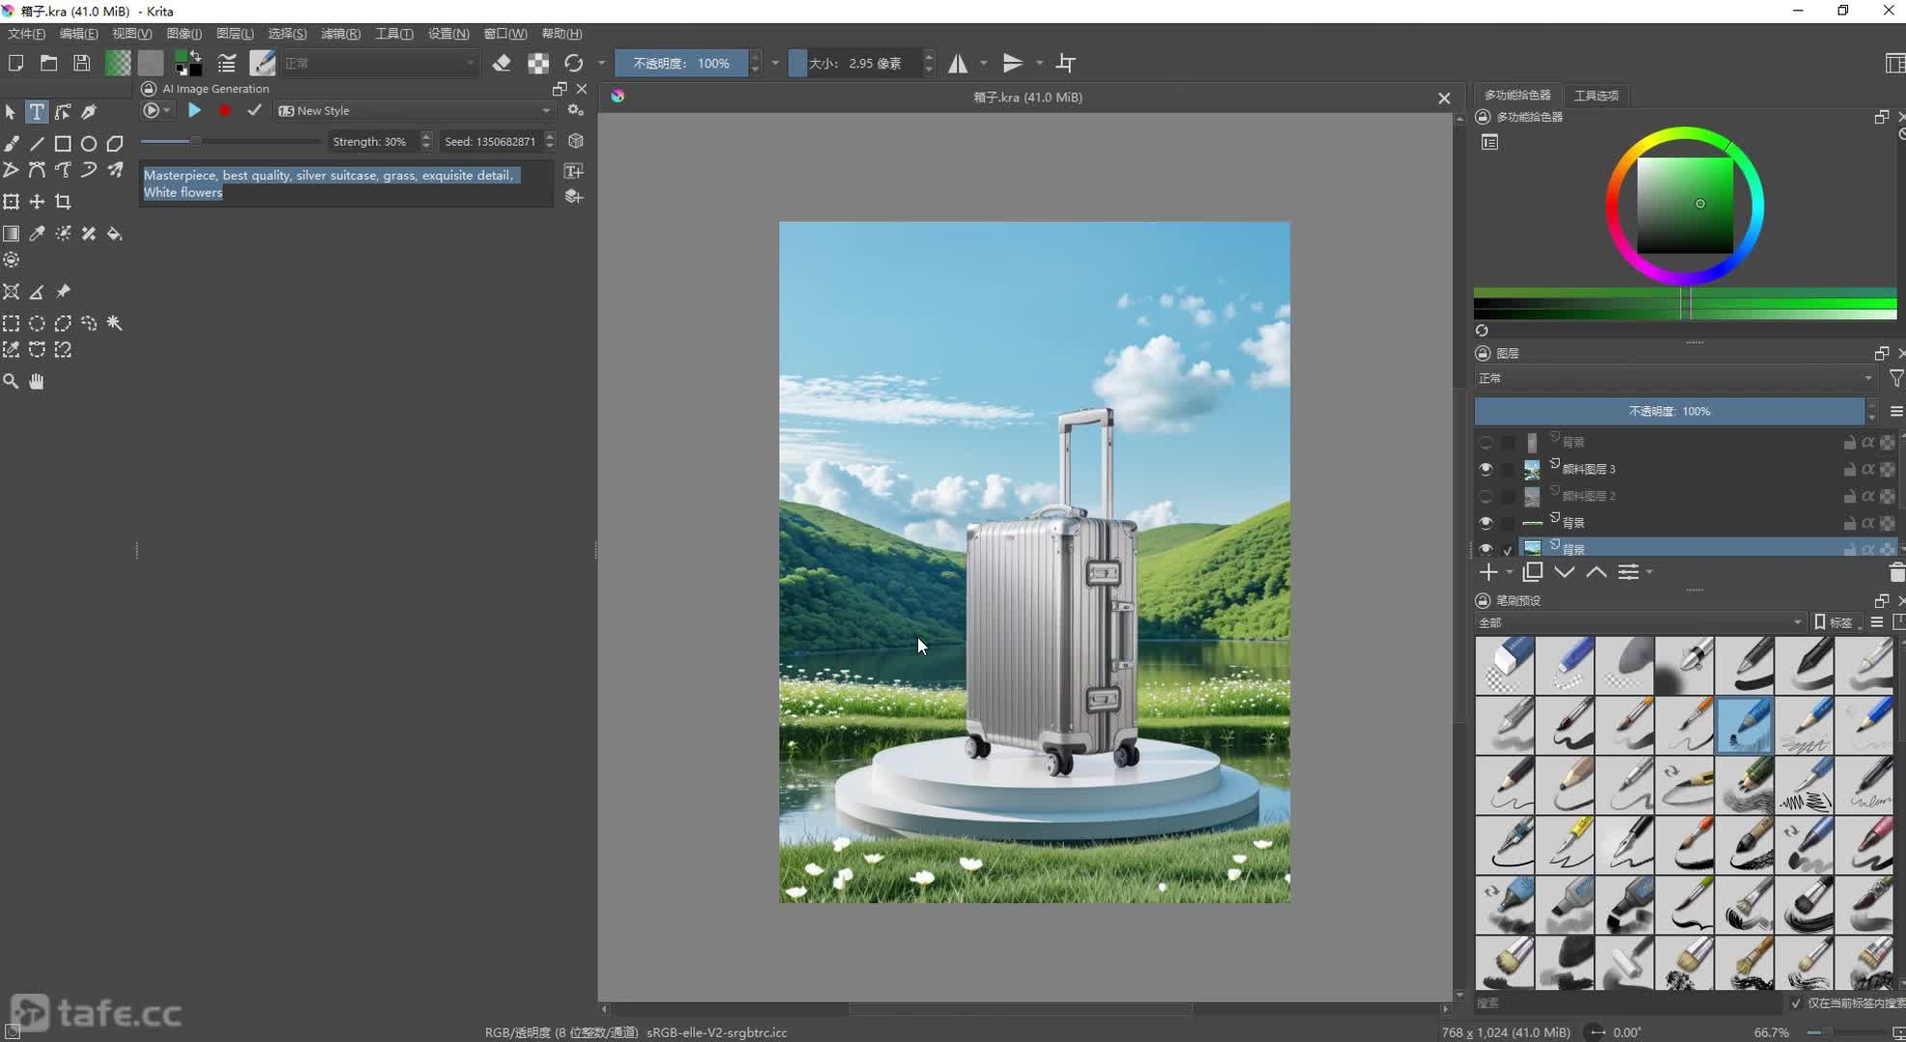Choose the Rectangle shape tool

[x=63, y=144]
